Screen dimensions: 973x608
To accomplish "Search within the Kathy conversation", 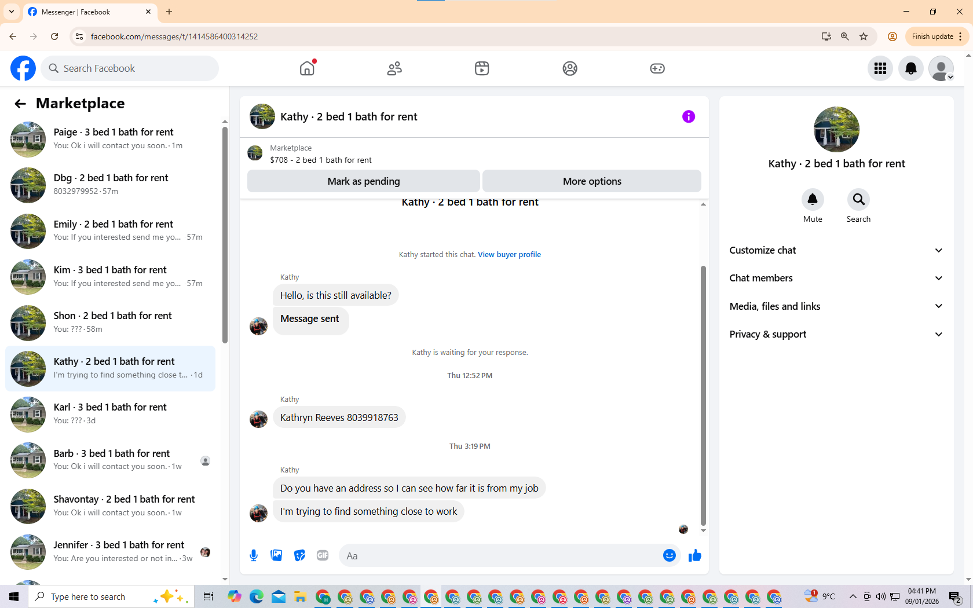I will [x=858, y=200].
